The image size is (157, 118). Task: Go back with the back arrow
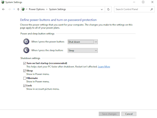pos(3,9)
